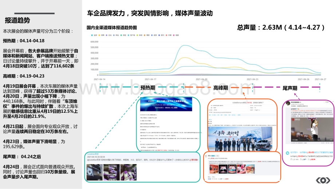335x189 pixels.
Task: Click the 预热期 phase label
Action: (x=148, y=88)
